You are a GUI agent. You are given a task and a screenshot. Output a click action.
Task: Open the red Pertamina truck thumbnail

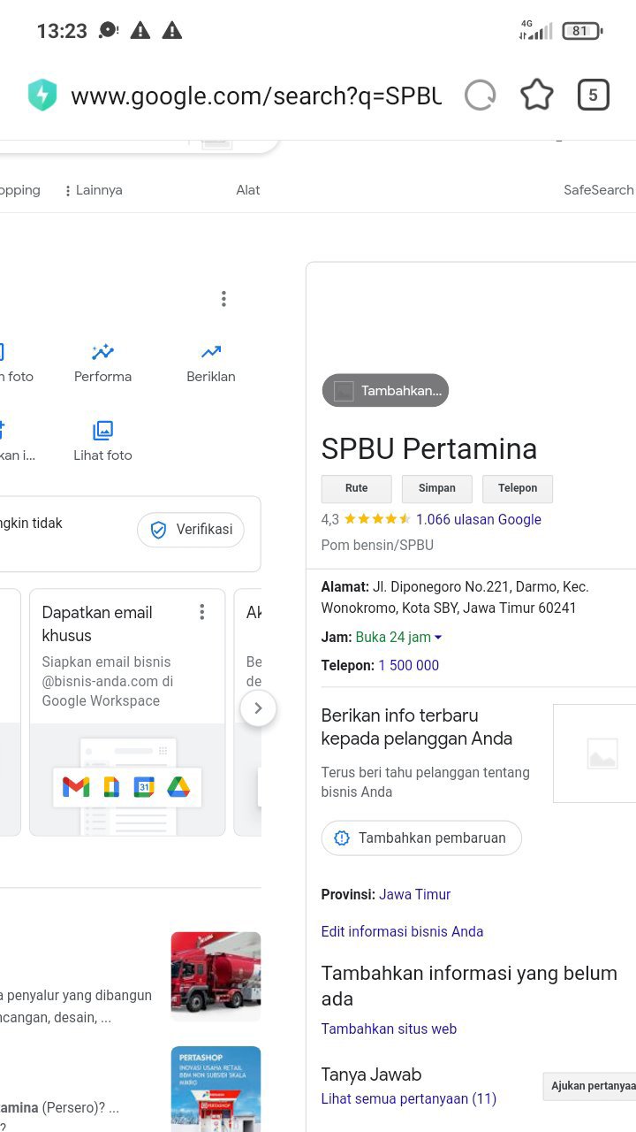click(x=216, y=976)
